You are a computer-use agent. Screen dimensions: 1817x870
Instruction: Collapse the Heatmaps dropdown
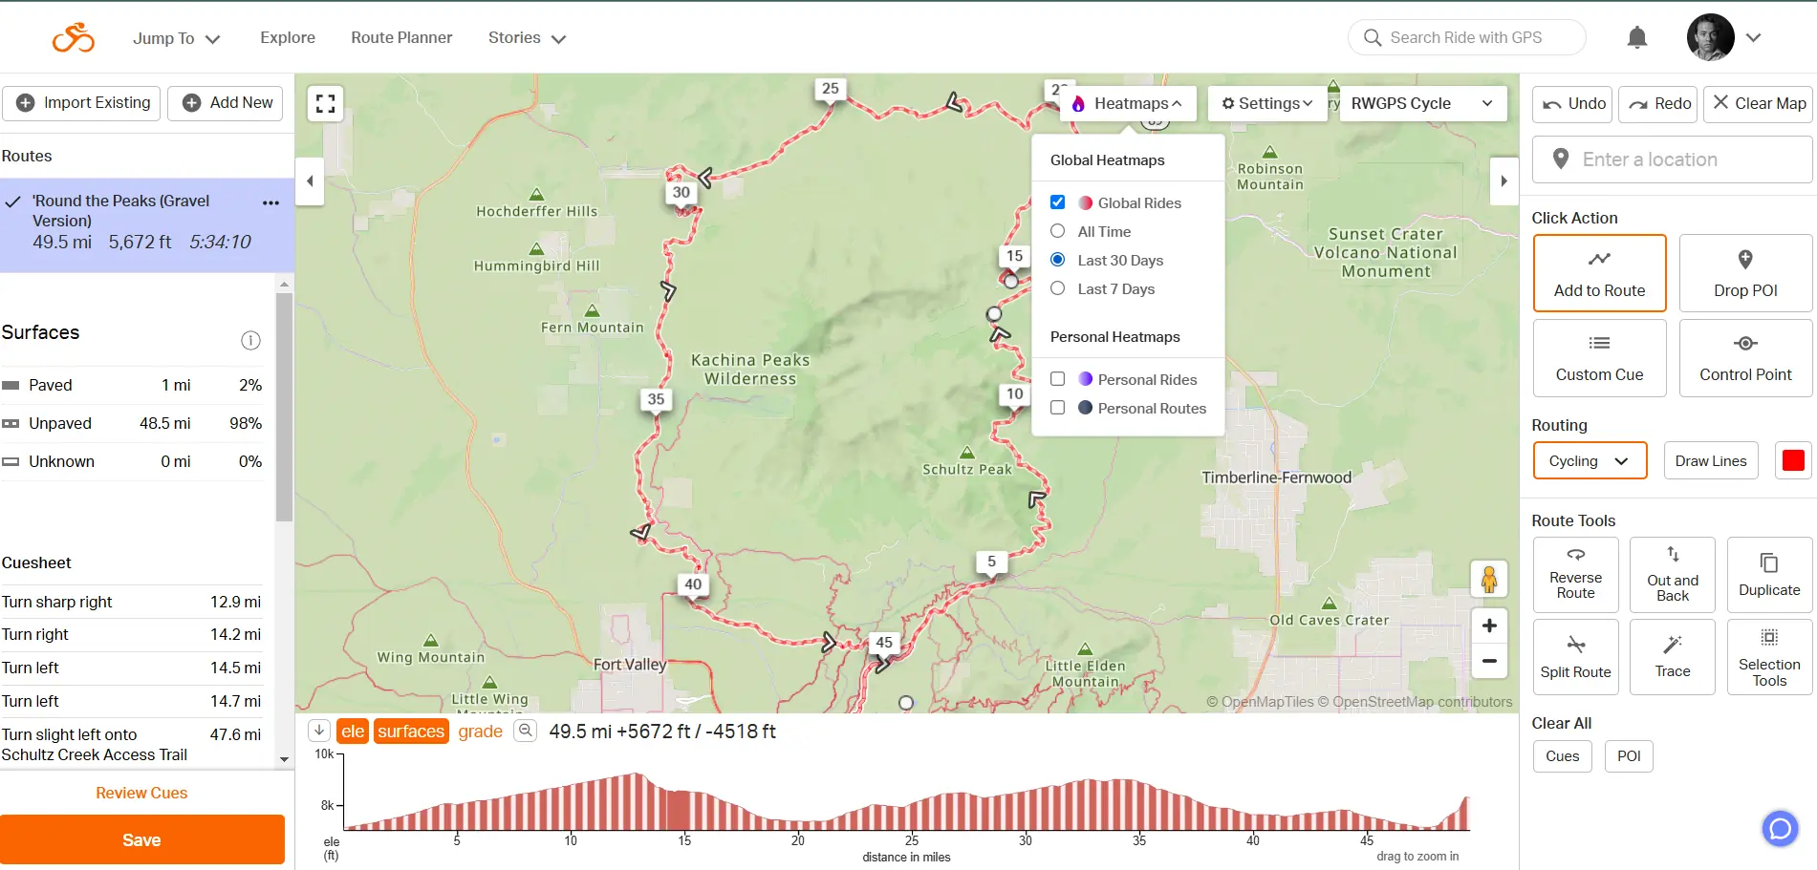point(1128,103)
